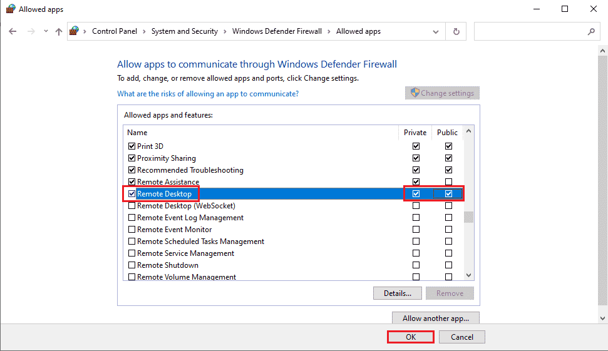Toggle the Proximity Sharing checkbox
608x351 pixels.
[132, 158]
